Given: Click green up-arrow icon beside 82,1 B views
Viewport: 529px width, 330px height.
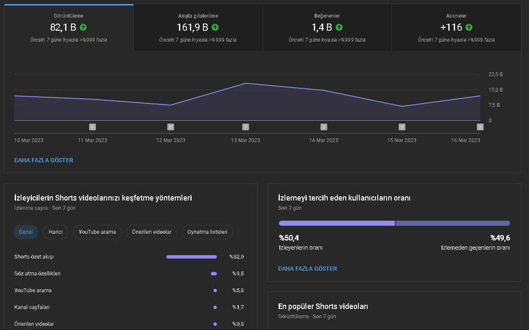Looking at the screenshot, I should click(x=83, y=27).
